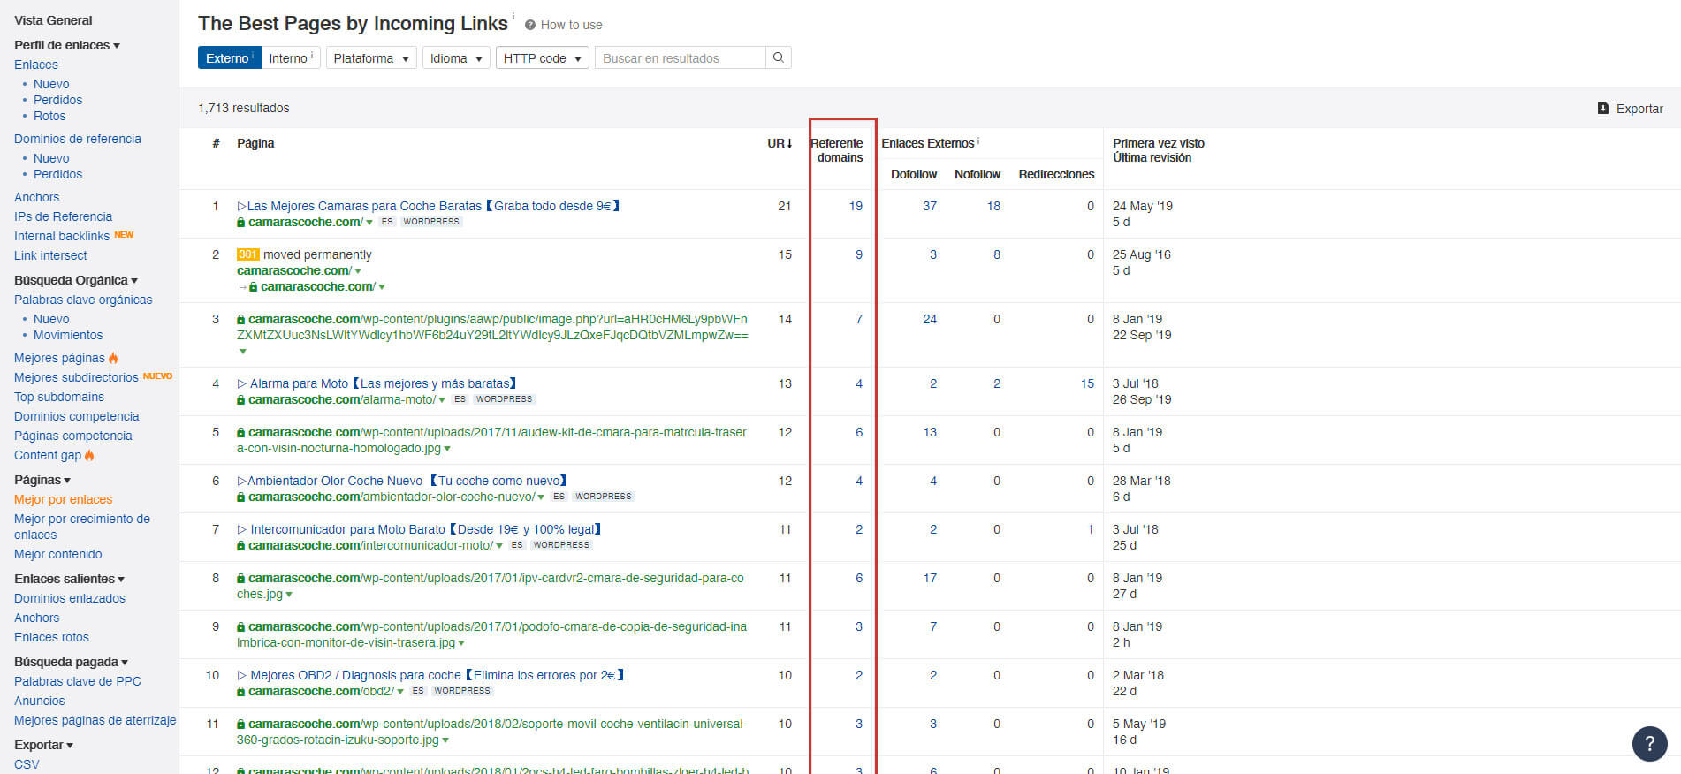This screenshot has width=1681, height=774.
Task: Open Dominios competencia in sidebar
Action: (x=77, y=416)
